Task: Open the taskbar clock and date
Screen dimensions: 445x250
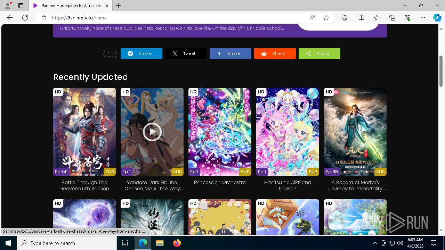Action: pos(415,243)
